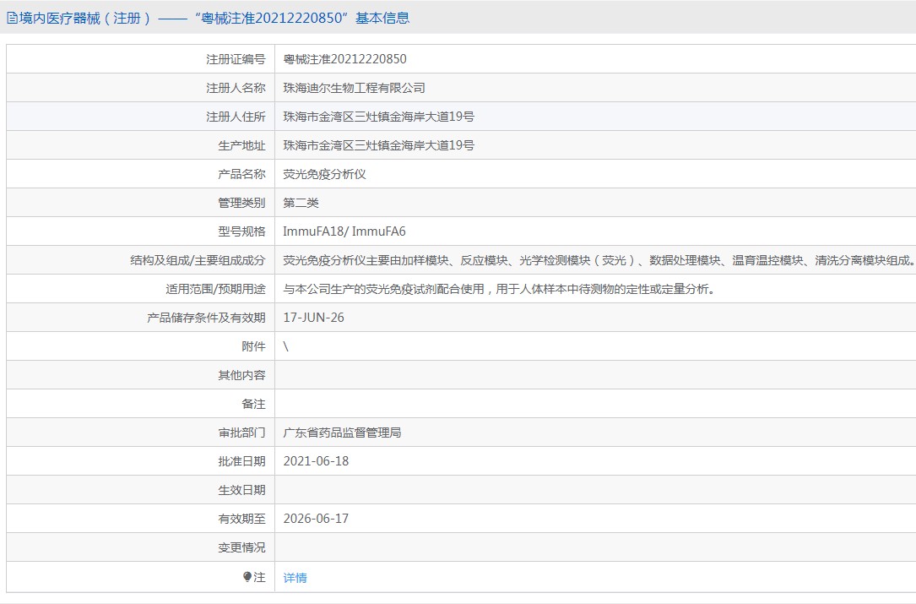This screenshot has width=916, height=604.
Task: Select the registration number 粤械注准20212220850
Action: coord(344,59)
